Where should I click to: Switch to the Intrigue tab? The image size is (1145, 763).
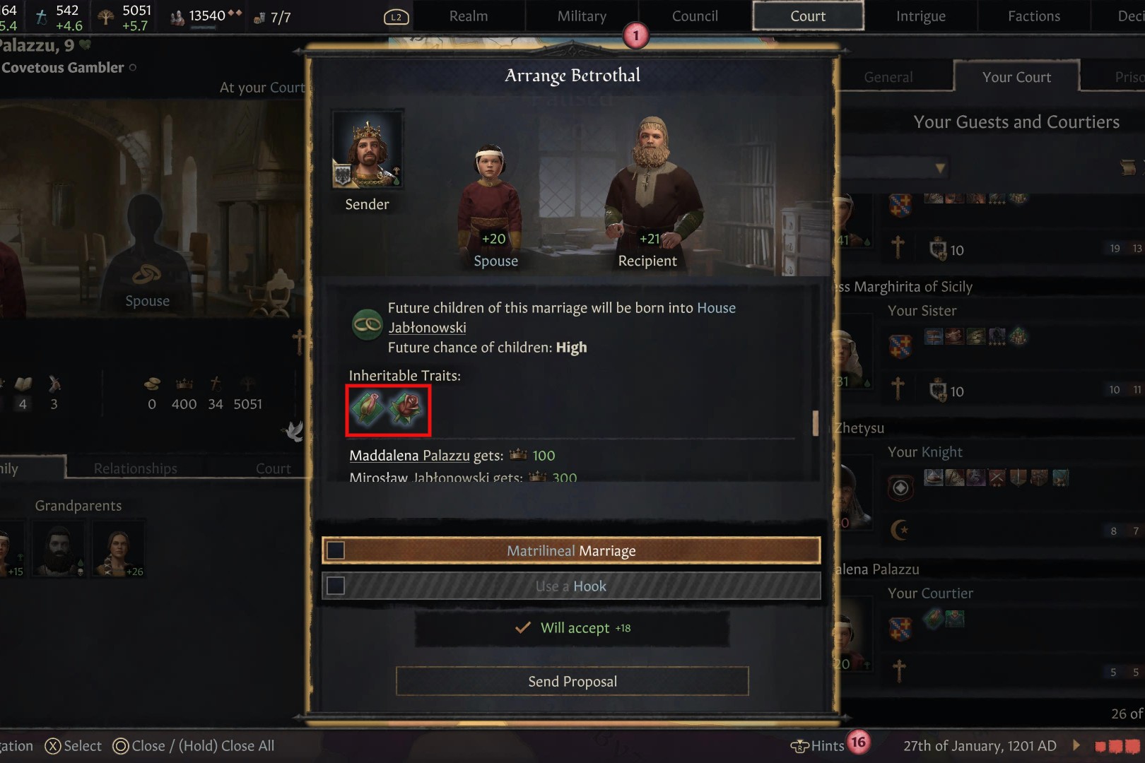click(x=920, y=16)
